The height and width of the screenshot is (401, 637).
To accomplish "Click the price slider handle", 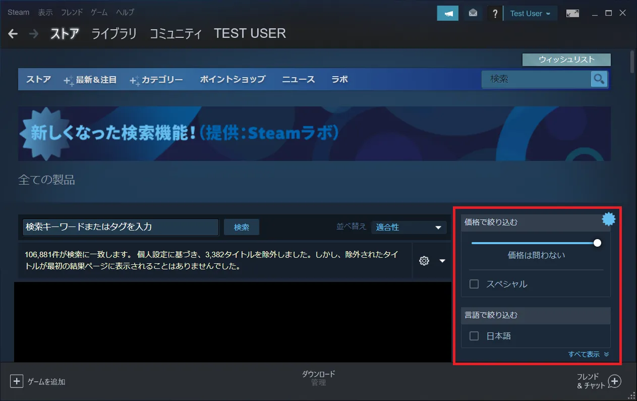I will pyautogui.click(x=598, y=243).
